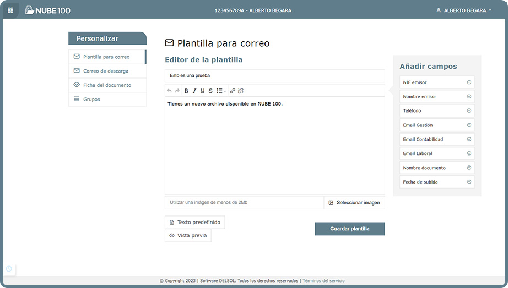Click the undo arrow in editor toolbar
The image size is (508, 288).
[x=170, y=91]
